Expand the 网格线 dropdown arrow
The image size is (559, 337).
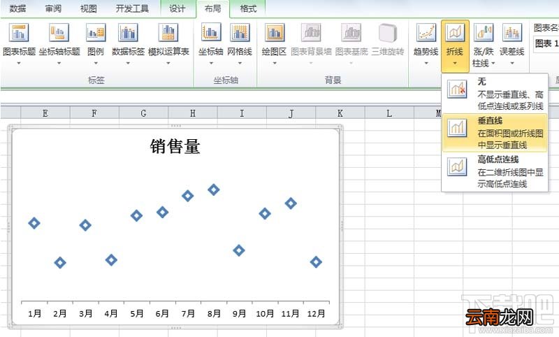pyautogui.click(x=240, y=63)
